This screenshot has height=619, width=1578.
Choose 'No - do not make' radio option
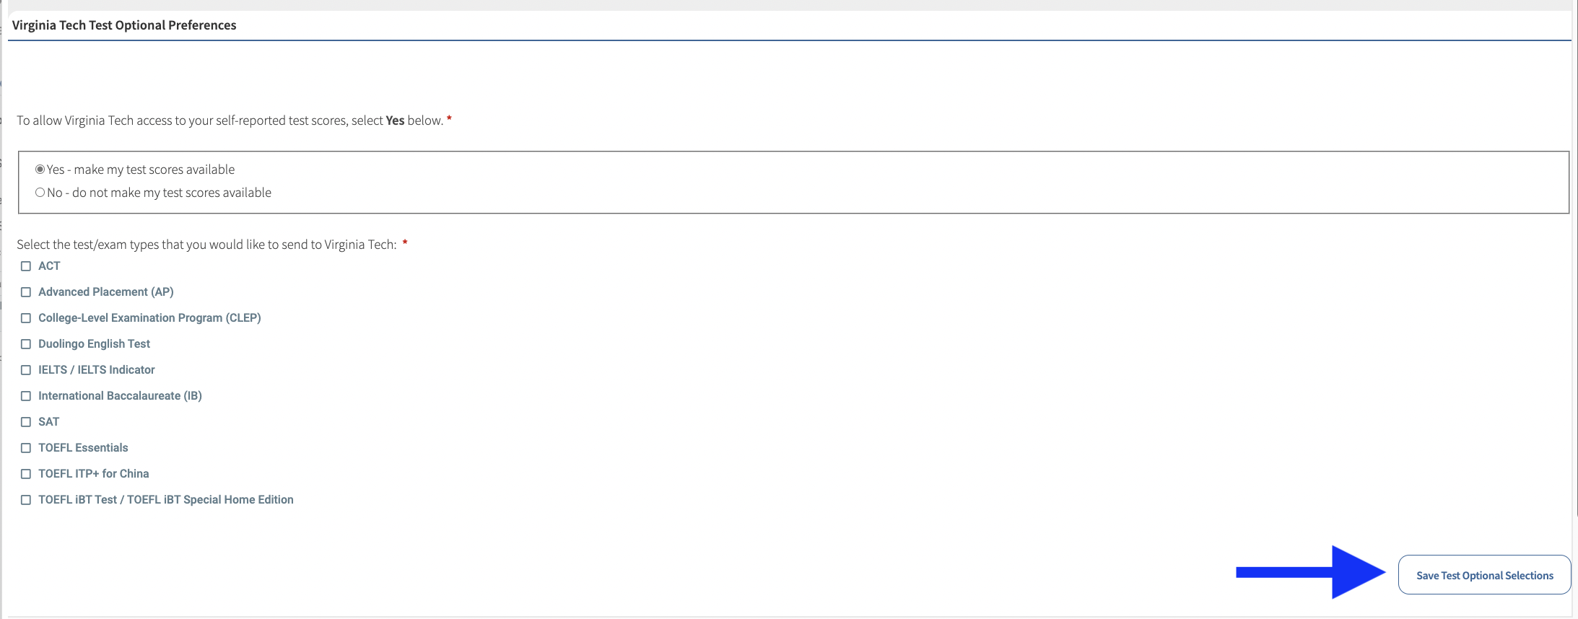tap(40, 193)
